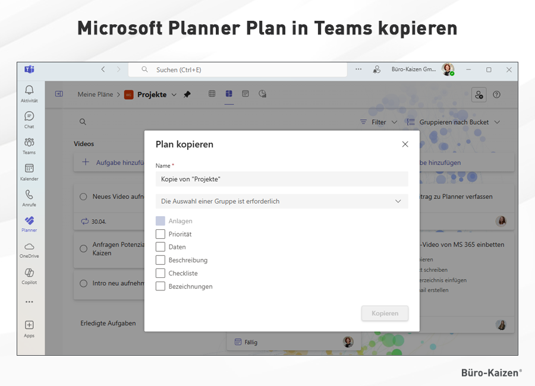Click the Videos bucket title
This screenshot has width=535, height=386.
coord(84,144)
